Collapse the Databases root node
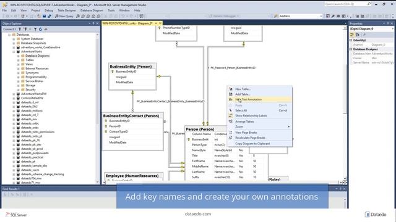 click(9, 35)
